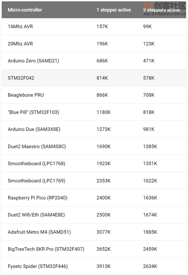Click the Arduino Zero (SAMD21) entry
Image resolution: width=188 pixels, height=275 pixels.
click(x=33, y=61)
